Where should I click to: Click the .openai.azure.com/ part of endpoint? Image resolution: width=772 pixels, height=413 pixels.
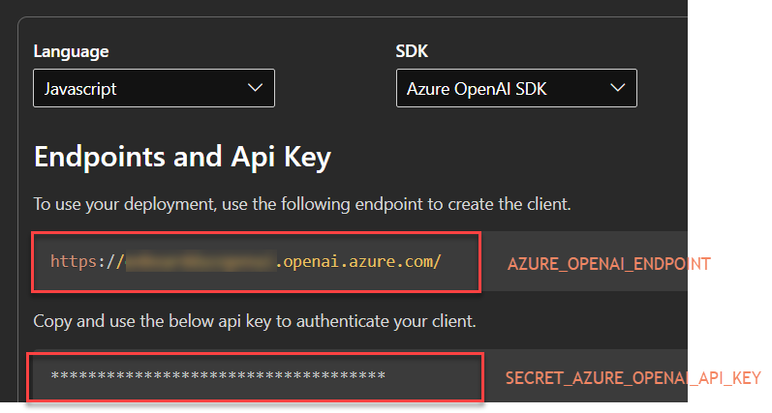coord(358,261)
